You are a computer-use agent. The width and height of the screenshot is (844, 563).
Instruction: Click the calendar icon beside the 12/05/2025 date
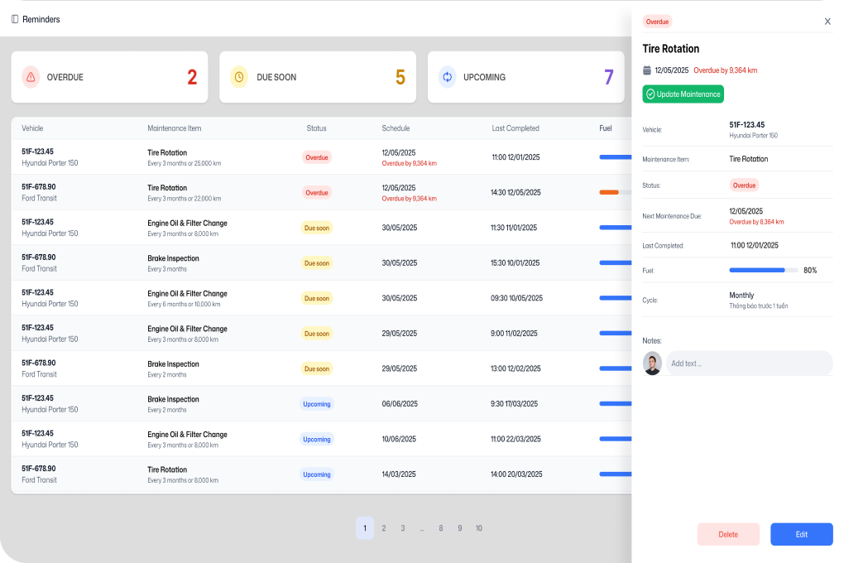tap(646, 71)
